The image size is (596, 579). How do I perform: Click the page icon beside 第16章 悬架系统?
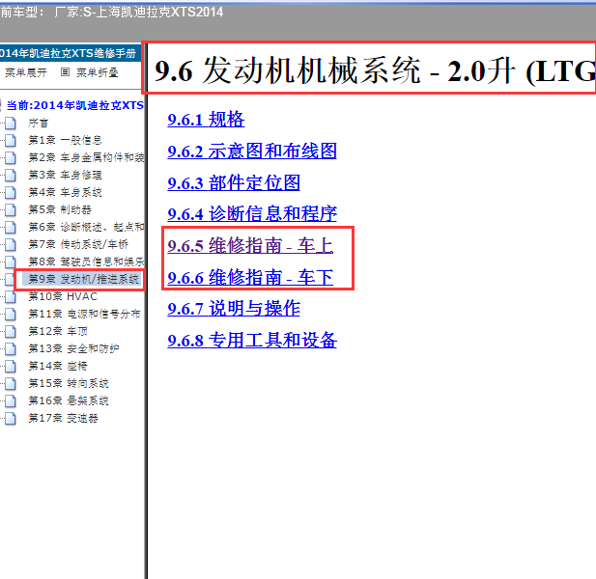coord(11,400)
